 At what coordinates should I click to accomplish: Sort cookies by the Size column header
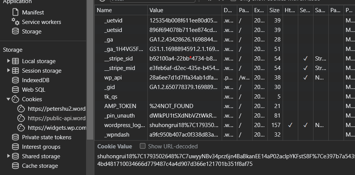coord(274,10)
